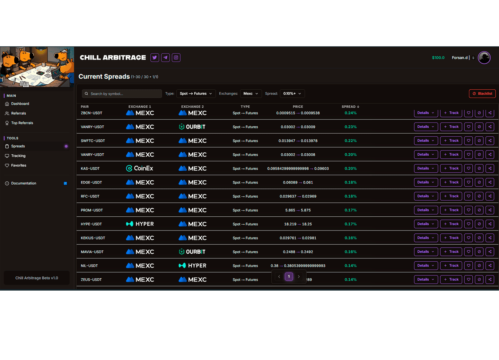Image resolution: width=499 pixels, height=360 pixels.
Task: Toggle favorite heart for PROM-USDT
Action: tap(468, 210)
